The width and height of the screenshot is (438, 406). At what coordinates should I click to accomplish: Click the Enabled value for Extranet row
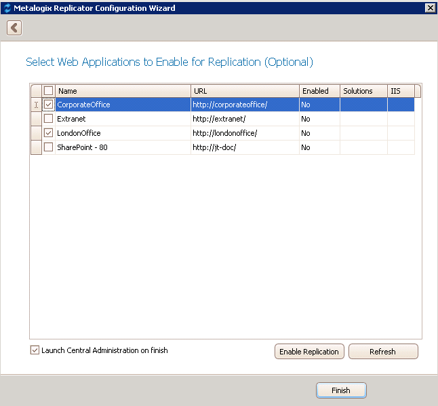(319, 119)
